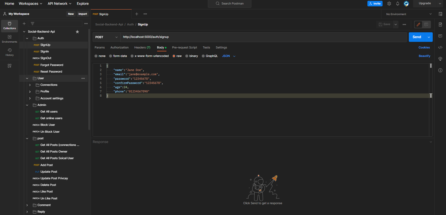Open the Collections sidebar panel
The image size is (446, 215).
point(10,26)
